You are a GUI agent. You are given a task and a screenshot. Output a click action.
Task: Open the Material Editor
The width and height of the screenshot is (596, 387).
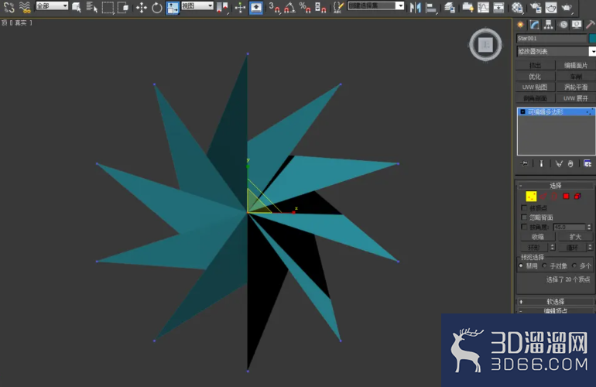517,8
